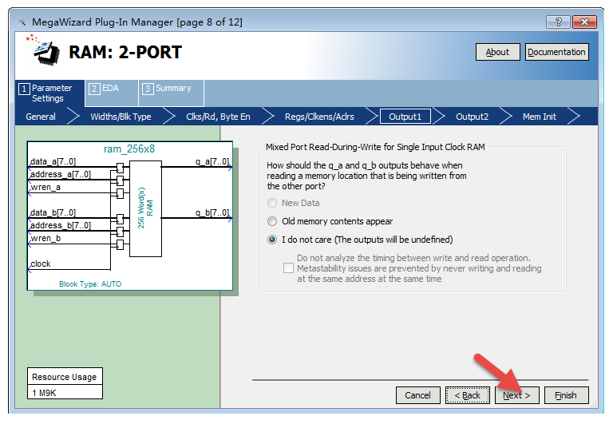The width and height of the screenshot is (613, 424).
Task: Click the clock port label
Action: 40,264
